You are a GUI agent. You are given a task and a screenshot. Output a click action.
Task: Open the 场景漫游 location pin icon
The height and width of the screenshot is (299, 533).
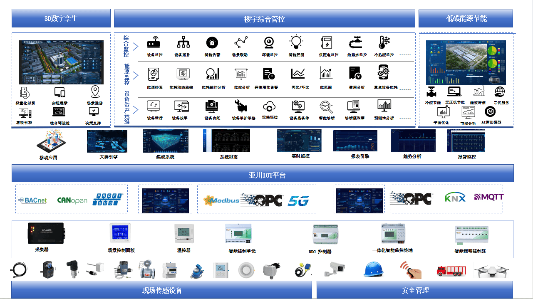tap(95, 92)
